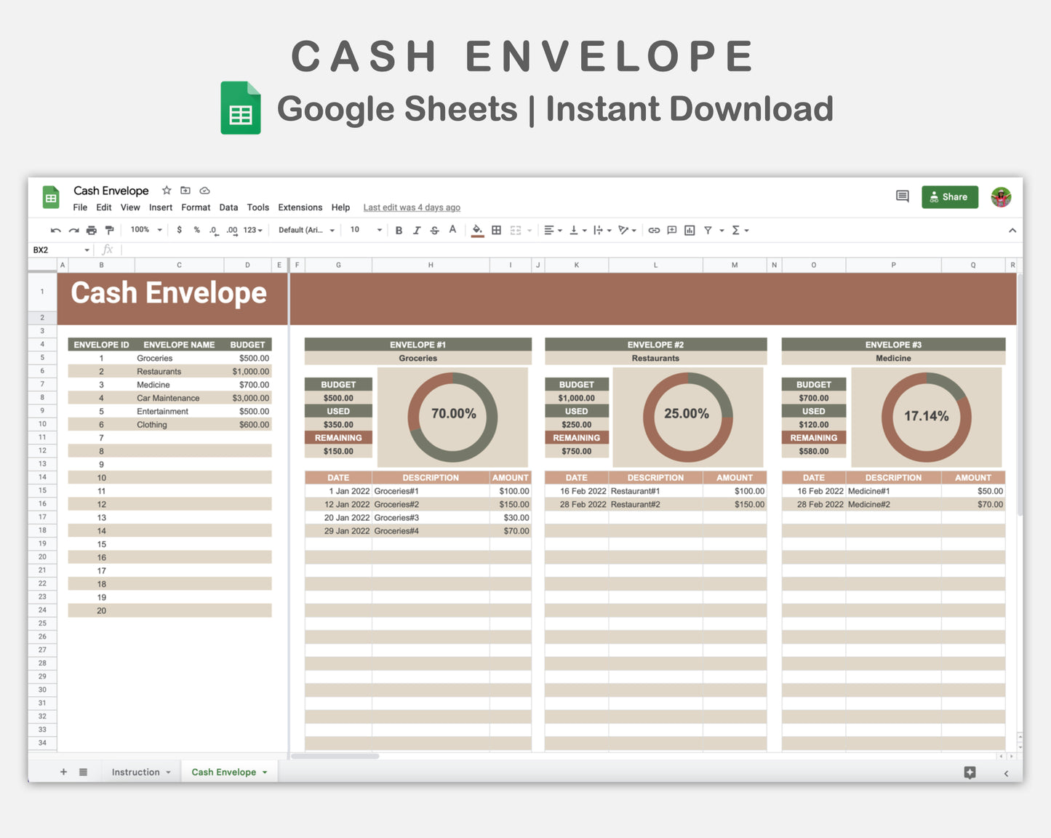The width and height of the screenshot is (1051, 838).
Task: Open the Text color picker
Action: pos(452,230)
